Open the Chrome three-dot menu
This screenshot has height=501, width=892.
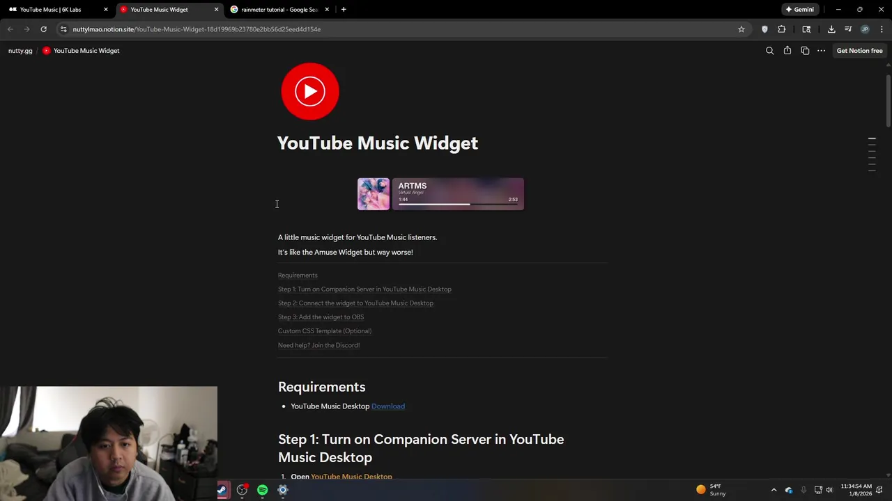(882, 29)
